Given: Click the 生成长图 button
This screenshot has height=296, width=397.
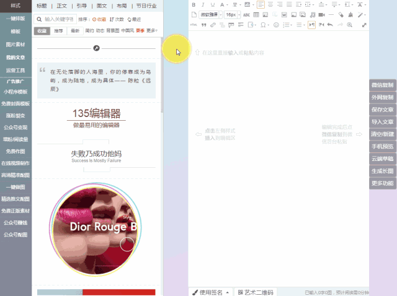Looking at the screenshot, I should (x=382, y=171).
